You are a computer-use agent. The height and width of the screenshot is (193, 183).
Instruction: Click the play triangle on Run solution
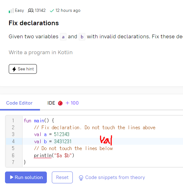pos(12,177)
